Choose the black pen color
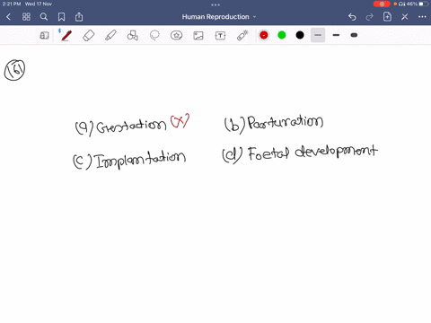Image resolution: width=431 pixels, height=323 pixels. [x=300, y=35]
